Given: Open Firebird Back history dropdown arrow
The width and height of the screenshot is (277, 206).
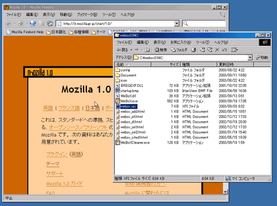Looking at the screenshot, I should click(14, 23).
